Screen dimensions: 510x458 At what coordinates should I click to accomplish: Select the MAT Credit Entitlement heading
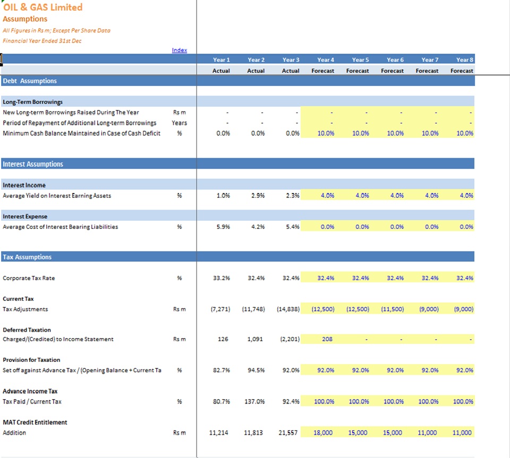coord(35,422)
